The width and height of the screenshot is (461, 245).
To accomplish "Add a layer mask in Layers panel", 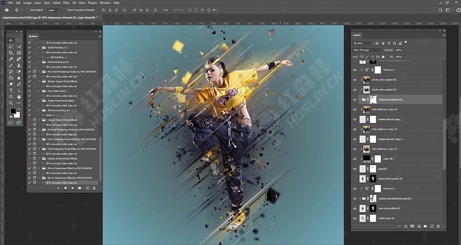I will coord(412,226).
